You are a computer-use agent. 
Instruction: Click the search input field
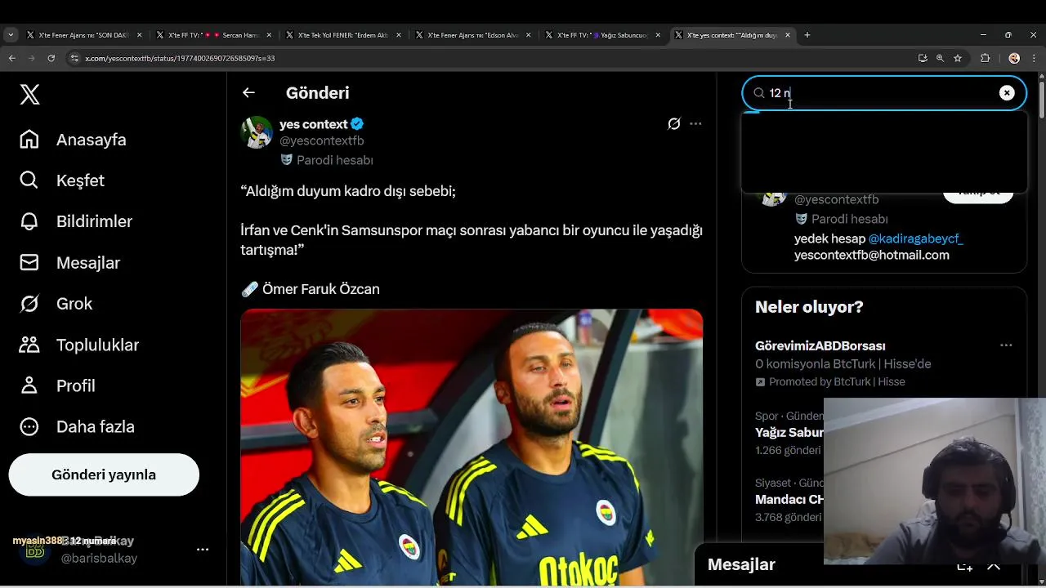click(878, 93)
